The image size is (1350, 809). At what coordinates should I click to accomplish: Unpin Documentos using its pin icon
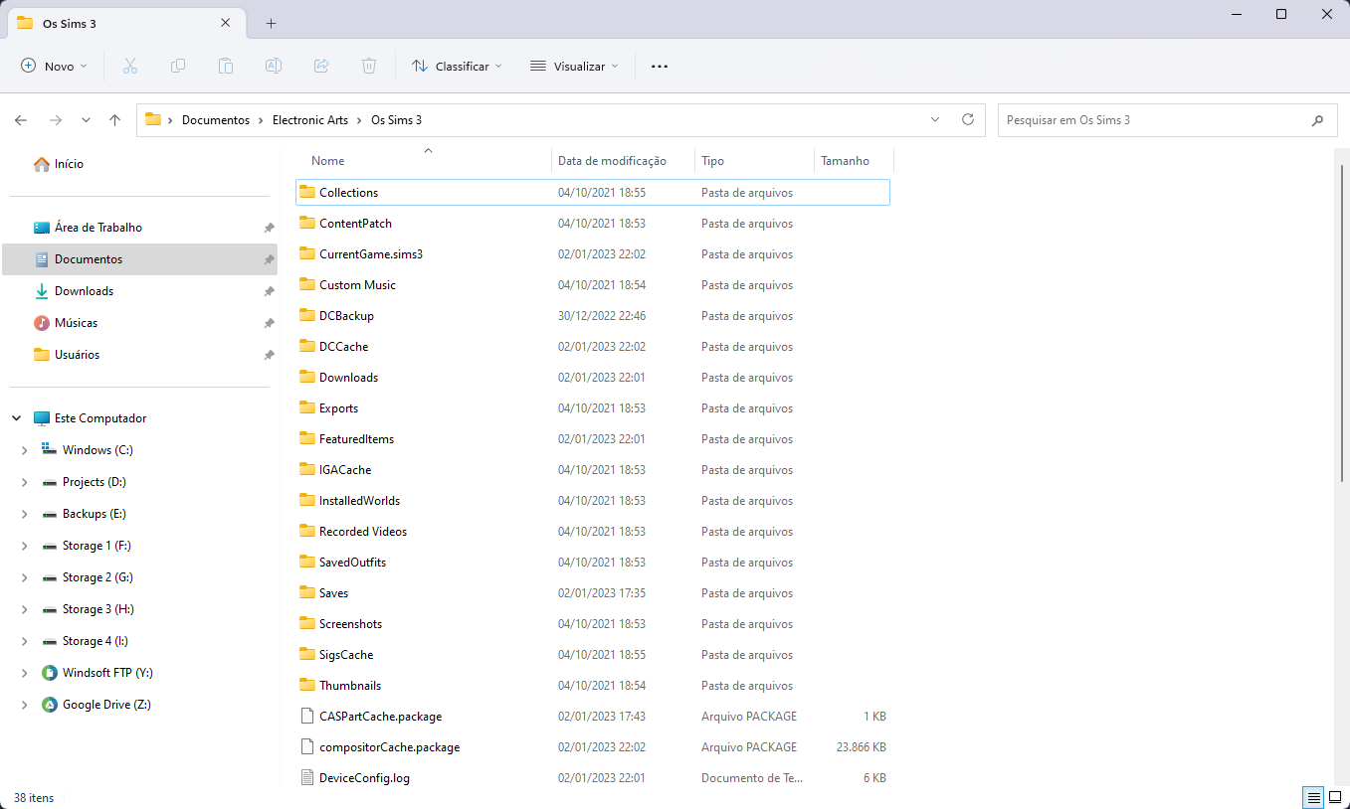(x=269, y=259)
